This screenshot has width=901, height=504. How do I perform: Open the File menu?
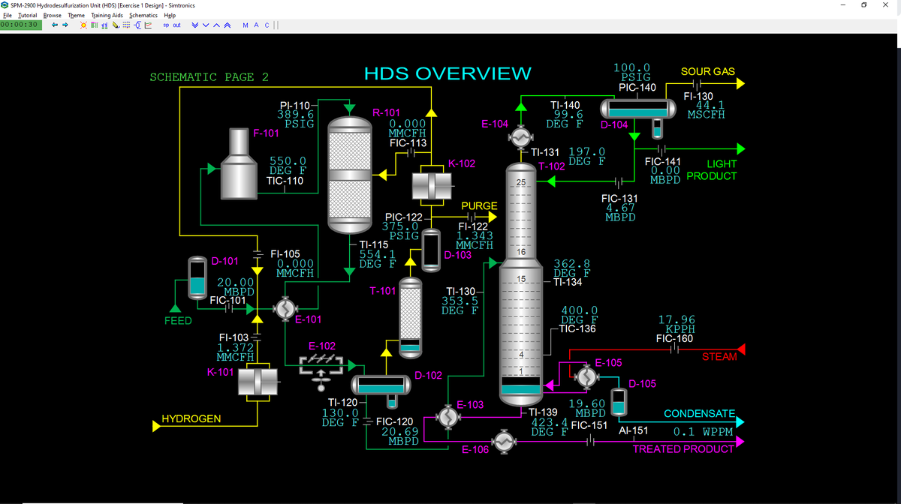pos(7,15)
